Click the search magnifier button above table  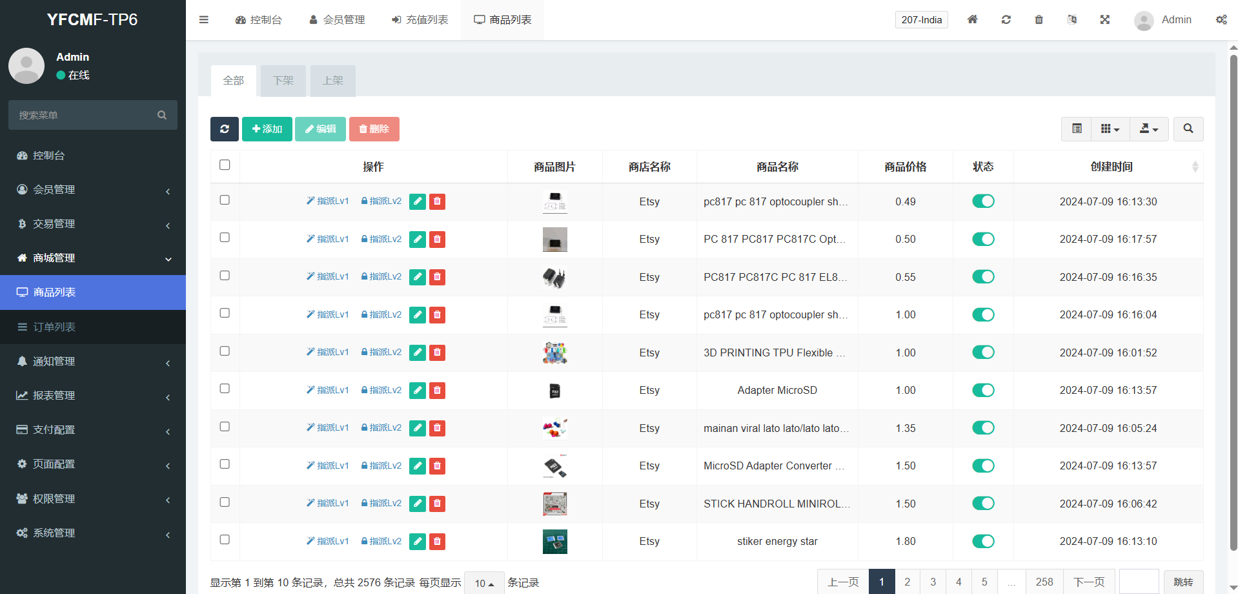click(x=1188, y=129)
